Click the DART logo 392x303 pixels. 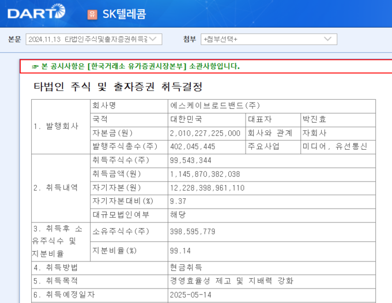36,12
